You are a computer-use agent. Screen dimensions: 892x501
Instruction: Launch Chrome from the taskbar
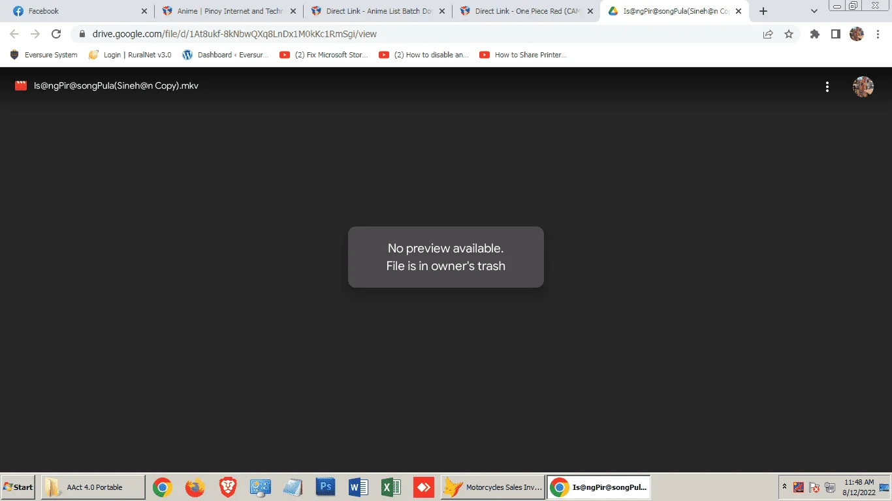click(163, 487)
